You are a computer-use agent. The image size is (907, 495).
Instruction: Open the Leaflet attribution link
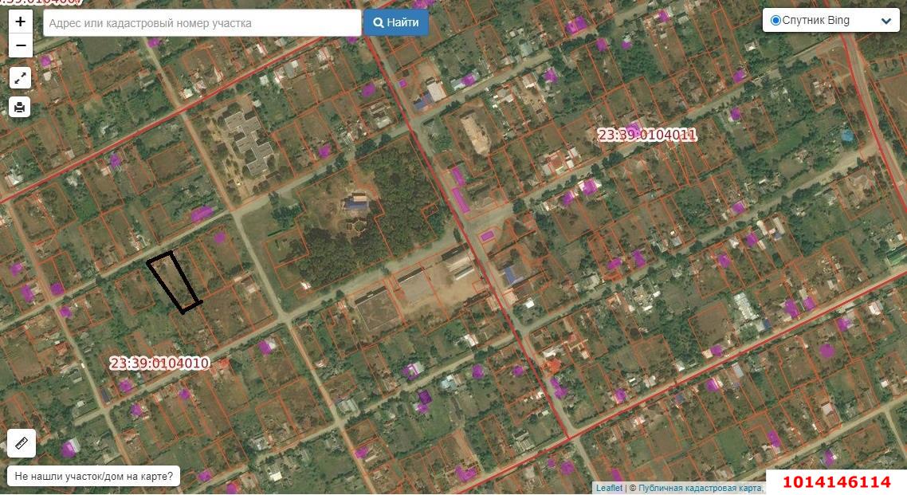pyautogui.click(x=609, y=488)
